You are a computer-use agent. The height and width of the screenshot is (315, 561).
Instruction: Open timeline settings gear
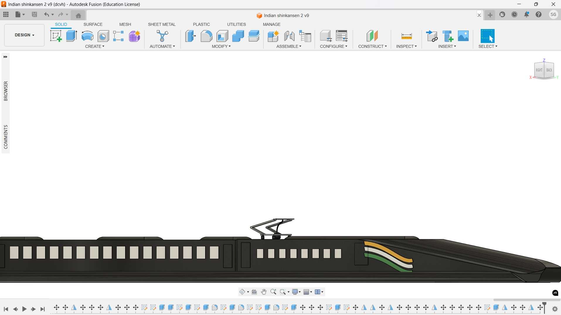[555, 309]
